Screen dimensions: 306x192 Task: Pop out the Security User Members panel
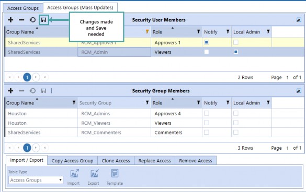pos(299,20)
